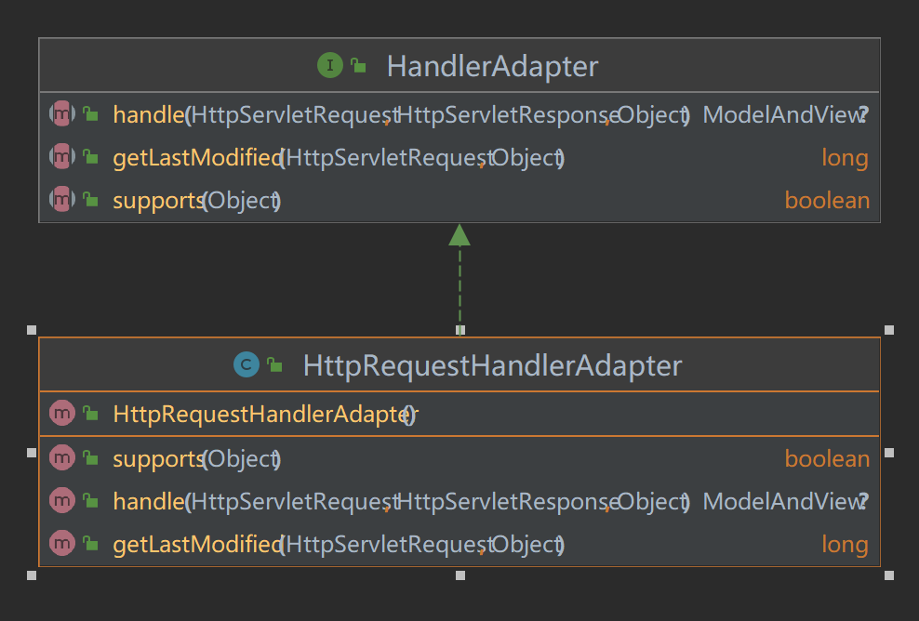Click the green implementation arrowhead under HandlerAdapter
This screenshot has height=621, width=919.
tap(459, 235)
